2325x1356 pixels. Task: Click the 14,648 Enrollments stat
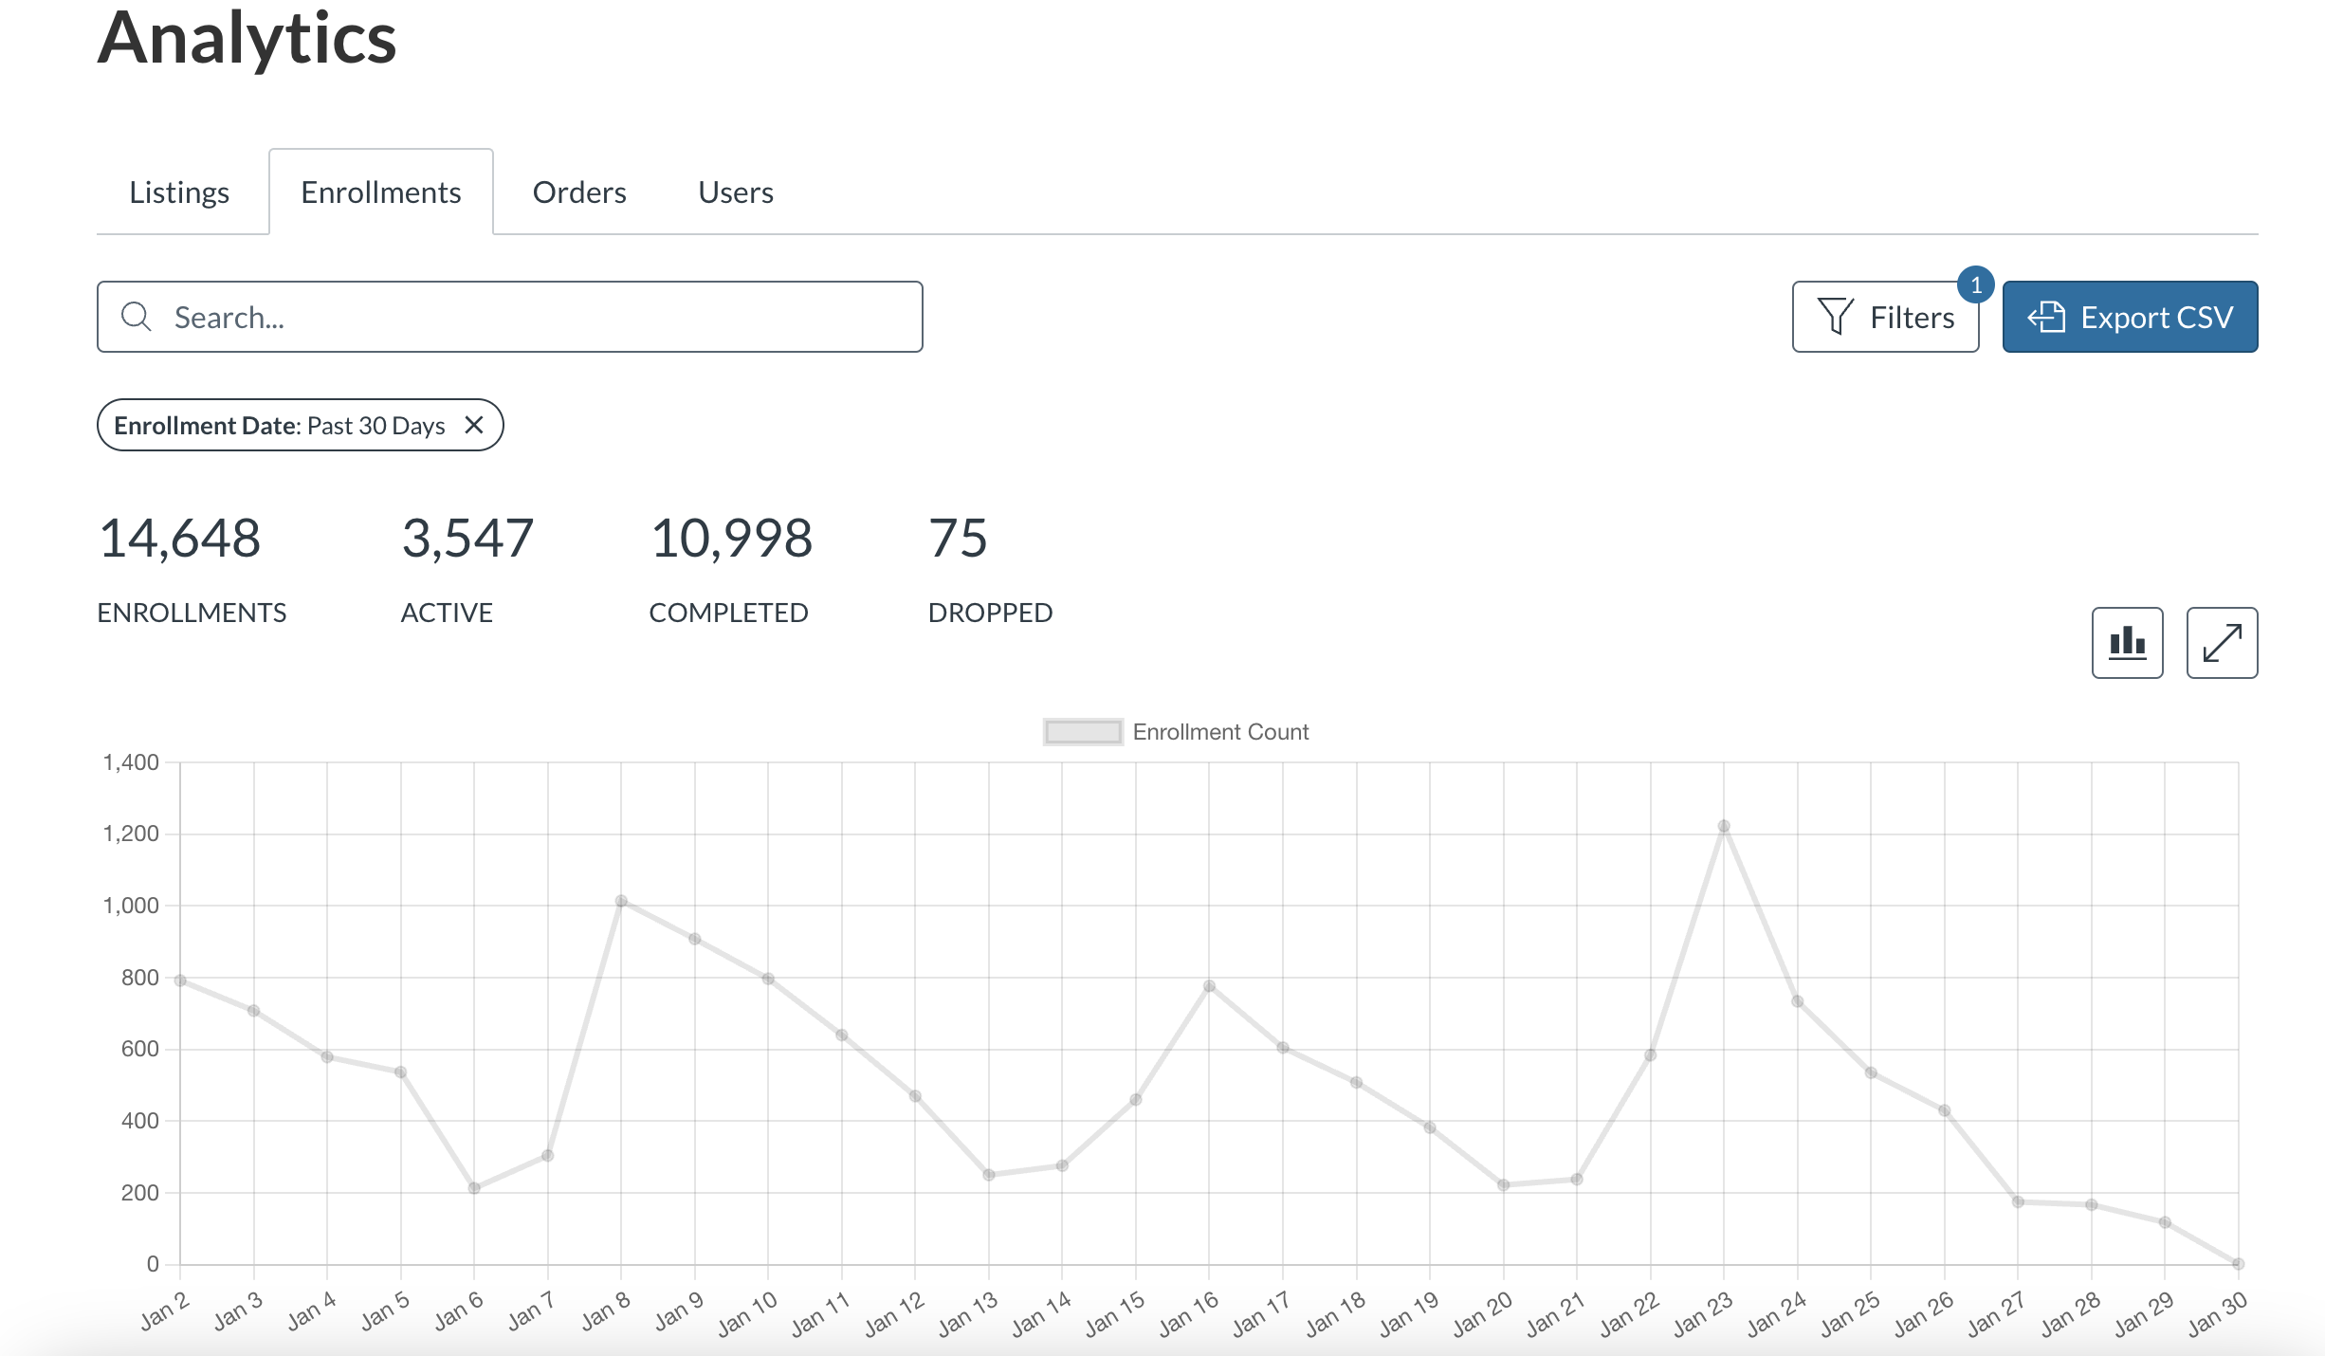(180, 538)
